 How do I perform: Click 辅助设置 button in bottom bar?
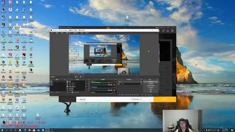[82, 99]
